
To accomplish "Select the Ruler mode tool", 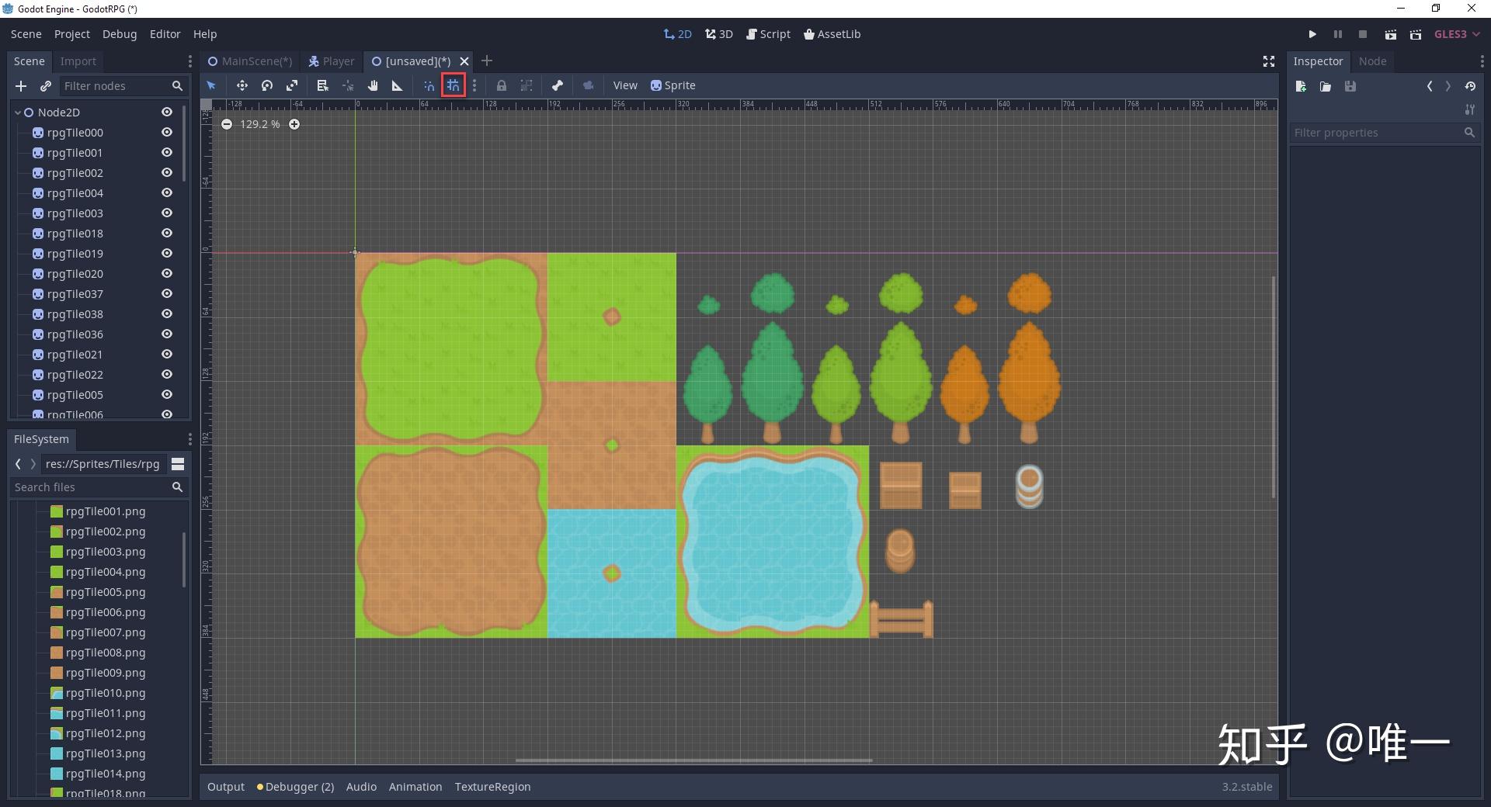I will coord(398,86).
